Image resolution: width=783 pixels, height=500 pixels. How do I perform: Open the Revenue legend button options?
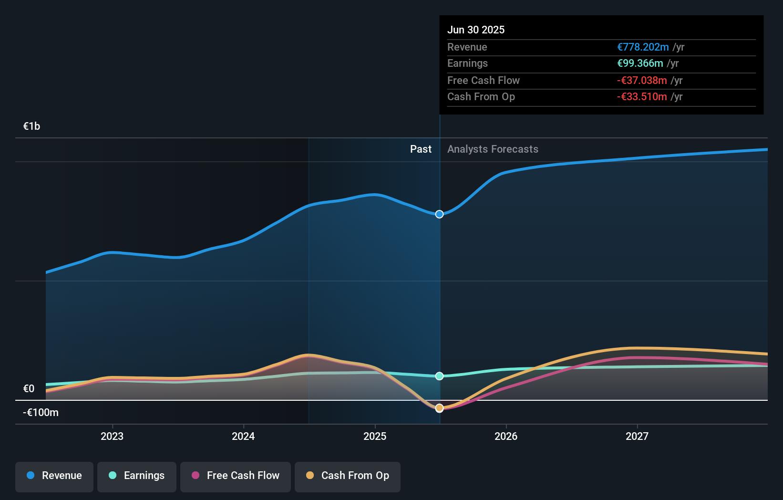coord(54,476)
